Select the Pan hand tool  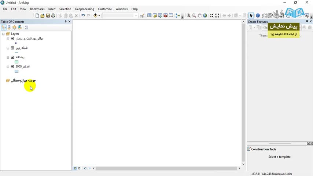tap(199, 15)
